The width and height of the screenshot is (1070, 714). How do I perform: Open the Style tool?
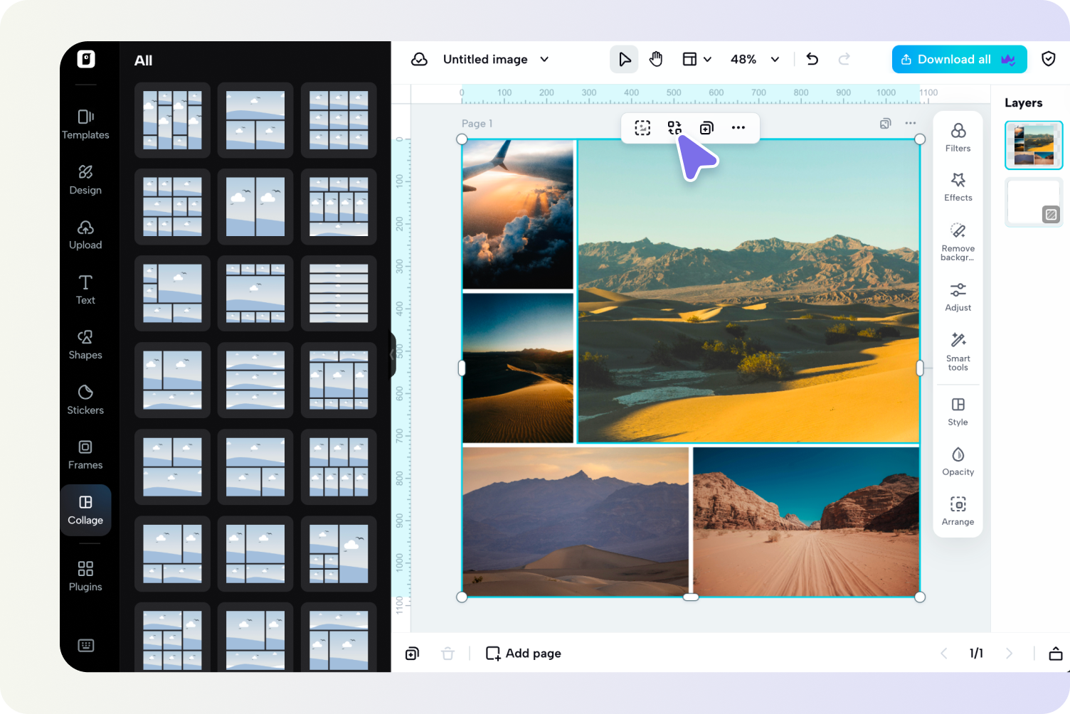[x=958, y=412]
